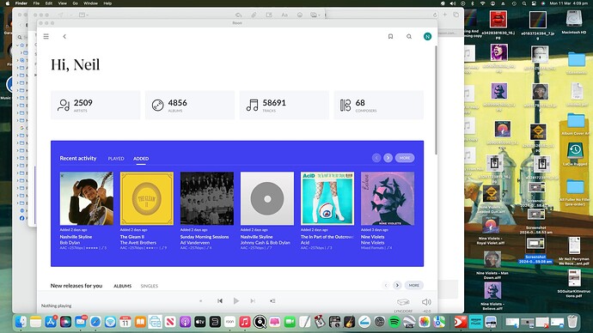Click the Sunday Morning Sessions title

point(205,237)
